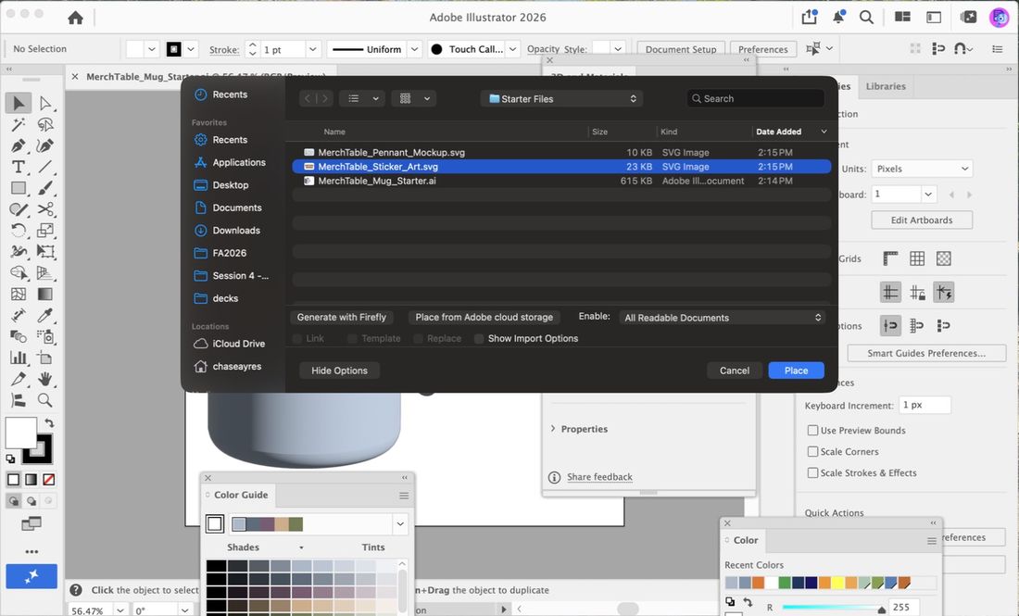The image size is (1019, 616).
Task: Open the notifications bell
Action: click(838, 17)
